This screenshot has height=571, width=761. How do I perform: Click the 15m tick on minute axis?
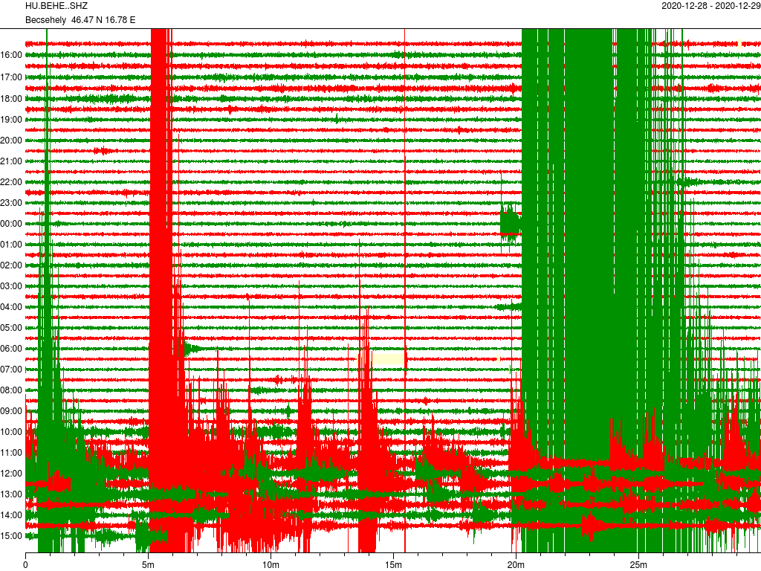393,565
